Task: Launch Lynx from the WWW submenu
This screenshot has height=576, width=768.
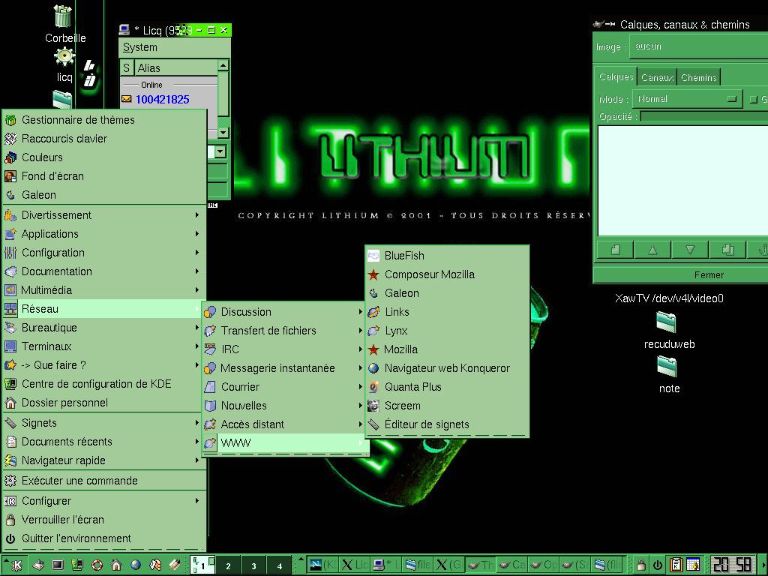Action: click(447, 331)
